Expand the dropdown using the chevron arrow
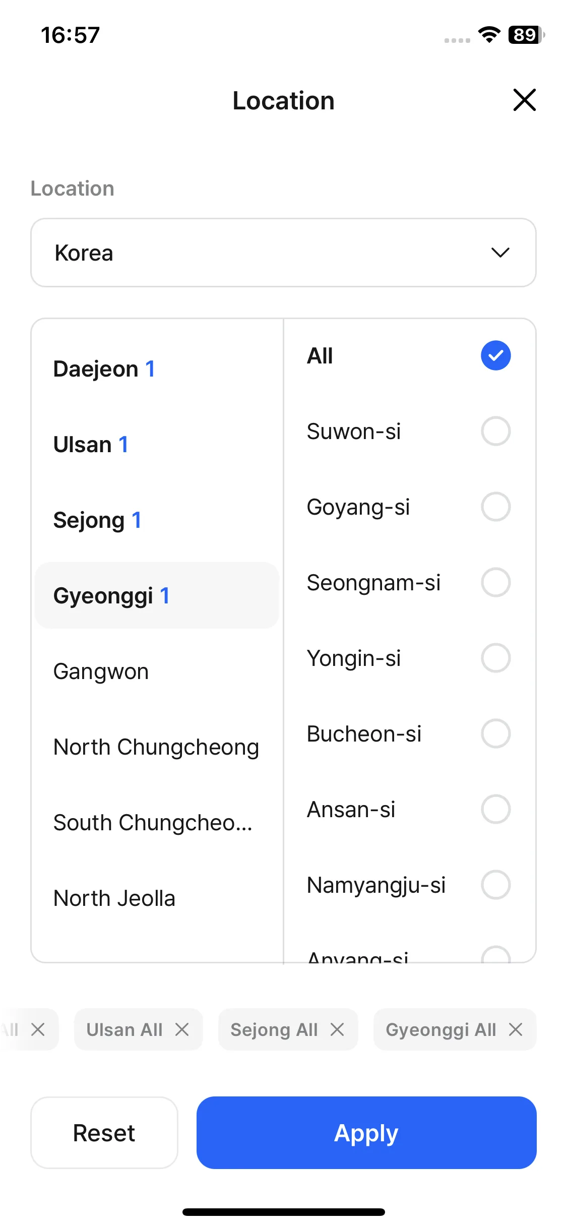 [500, 253]
